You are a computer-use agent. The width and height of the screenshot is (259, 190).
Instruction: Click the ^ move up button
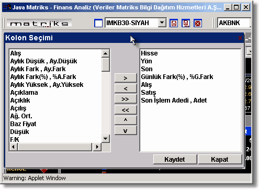click(126, 120)
